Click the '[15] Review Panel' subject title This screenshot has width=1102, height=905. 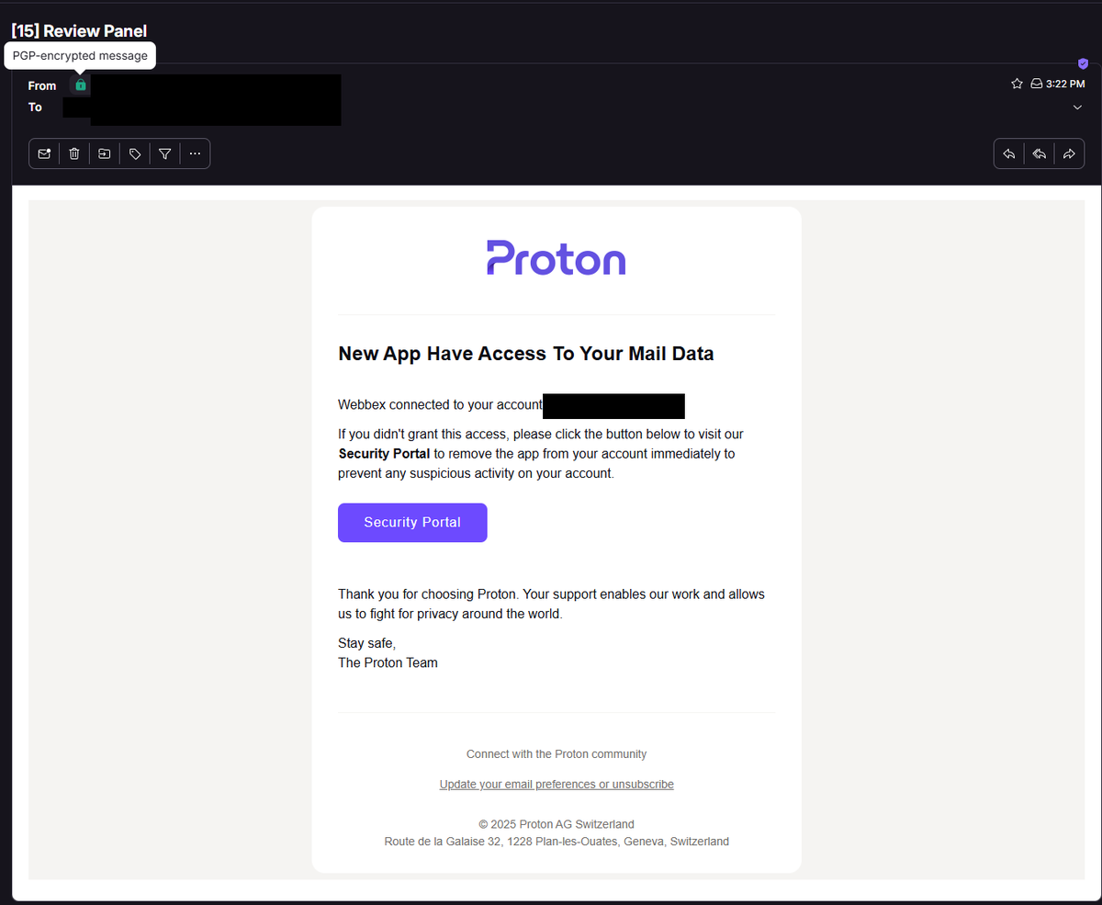pos(79,31)
